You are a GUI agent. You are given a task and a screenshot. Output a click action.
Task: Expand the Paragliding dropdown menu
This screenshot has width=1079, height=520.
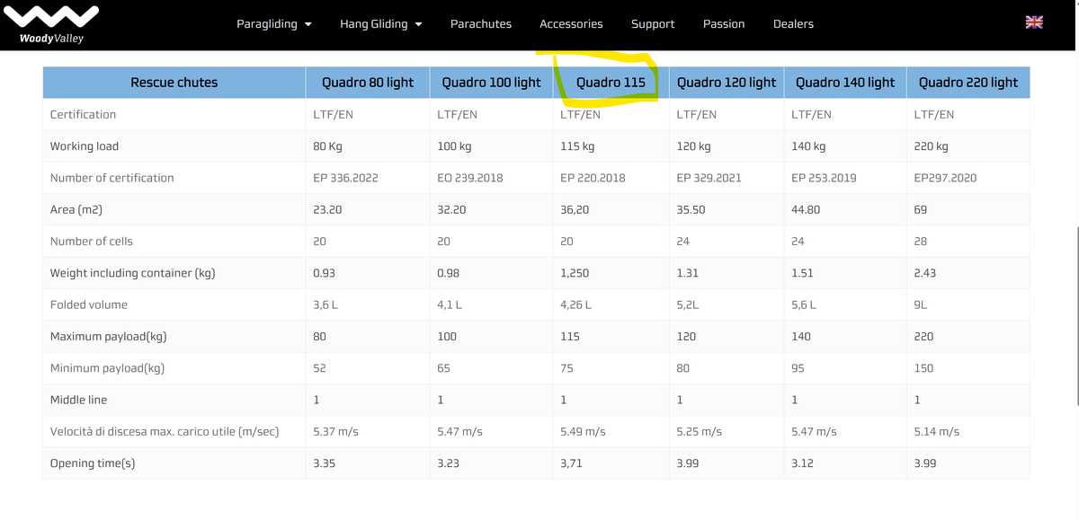point(274,24)
